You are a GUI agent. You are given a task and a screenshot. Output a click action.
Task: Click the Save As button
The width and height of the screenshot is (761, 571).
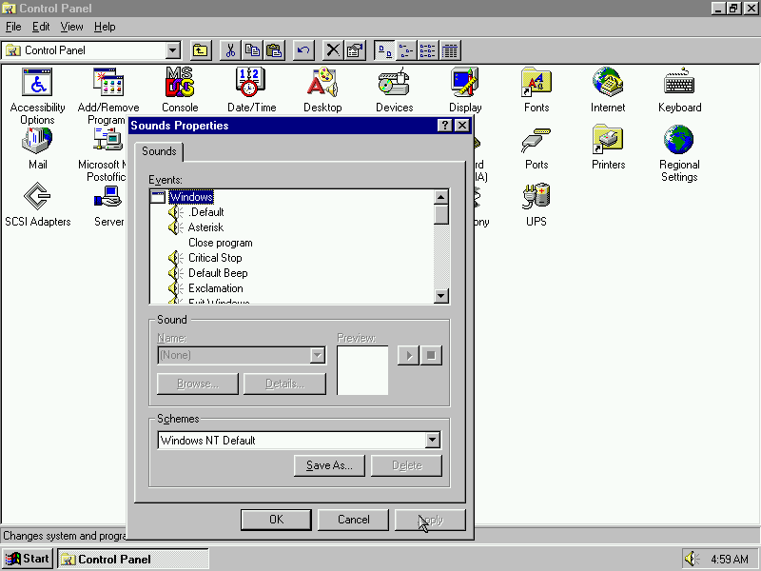click(x=329, y=465)
